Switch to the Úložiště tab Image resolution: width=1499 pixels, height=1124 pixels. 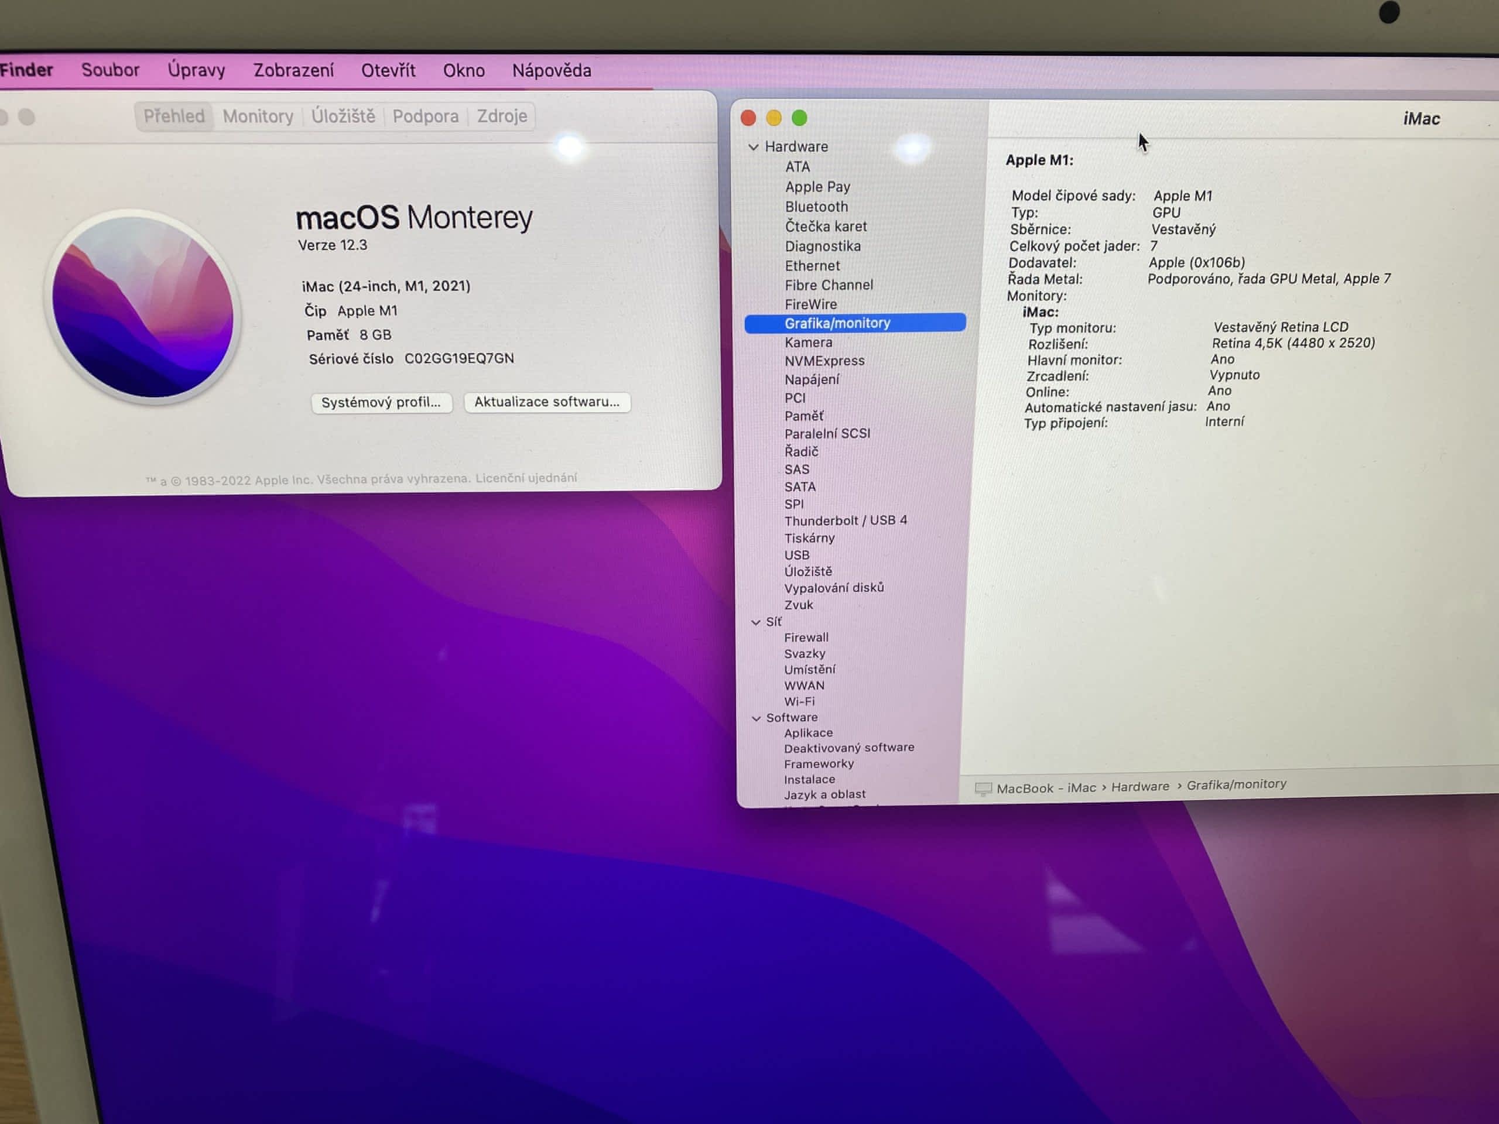(343, 116)
